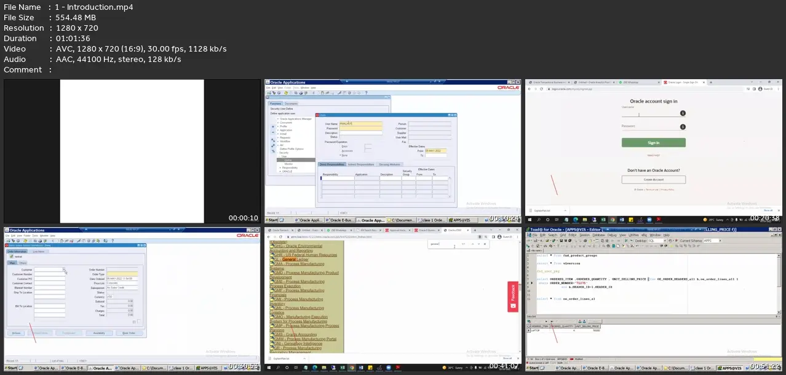Open the blank white thumbnail at 00:00:10
786x375 pixels.
coord(132,152)
